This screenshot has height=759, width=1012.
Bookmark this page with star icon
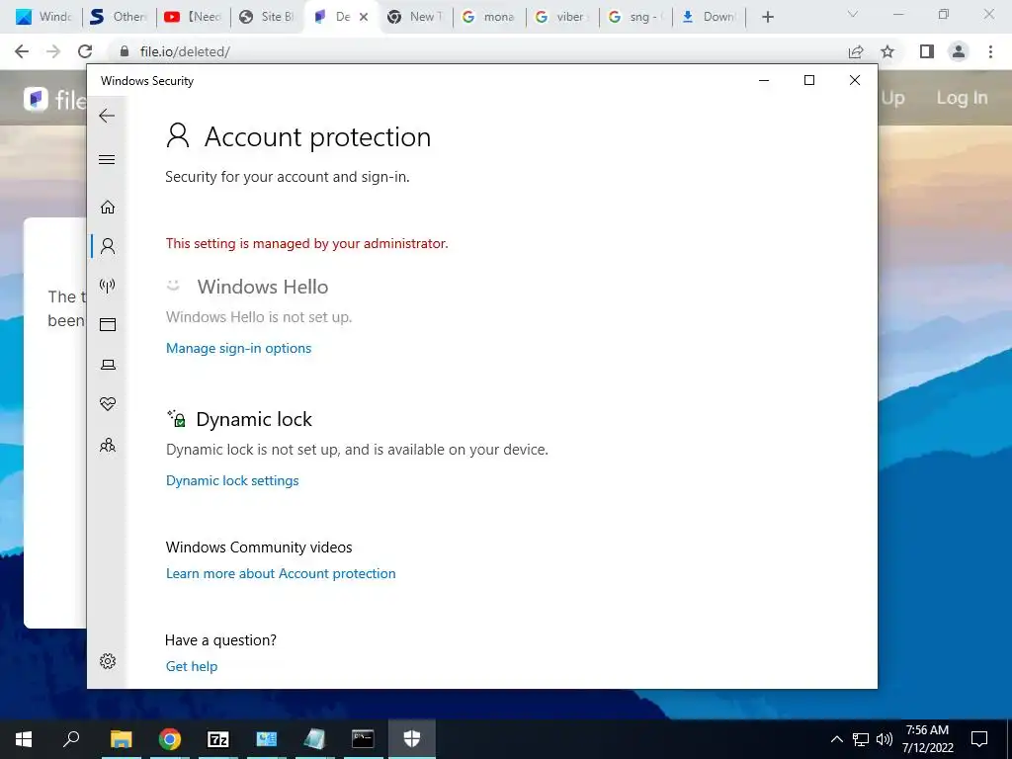888,51
